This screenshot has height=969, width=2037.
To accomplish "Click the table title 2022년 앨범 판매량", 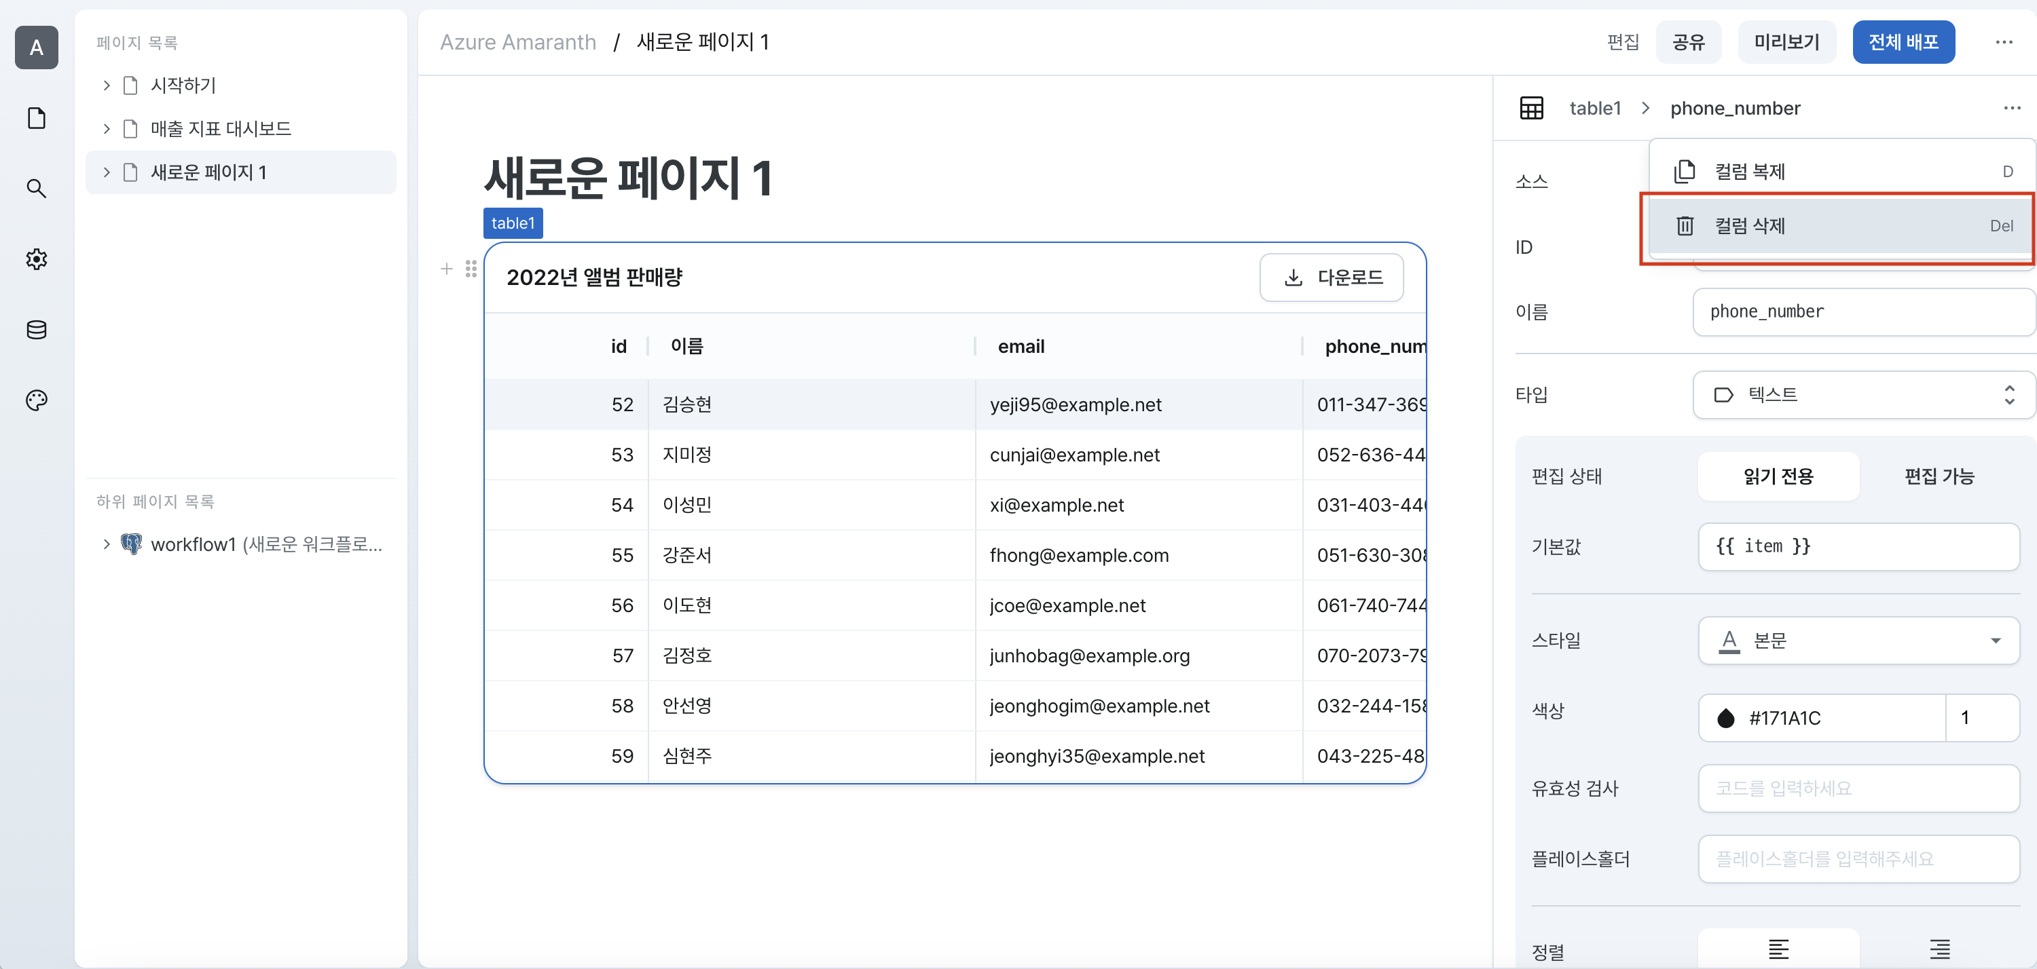I will point(594,278).
